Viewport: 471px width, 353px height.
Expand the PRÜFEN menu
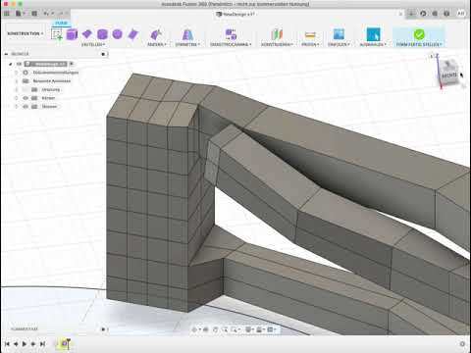coord(310,44)
